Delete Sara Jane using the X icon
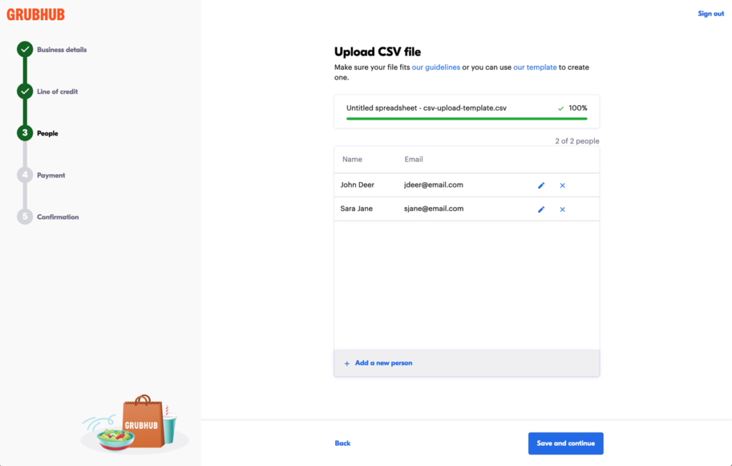Image resolution: width=732 pixels, height=466 pixels. [x=563, y=209]
